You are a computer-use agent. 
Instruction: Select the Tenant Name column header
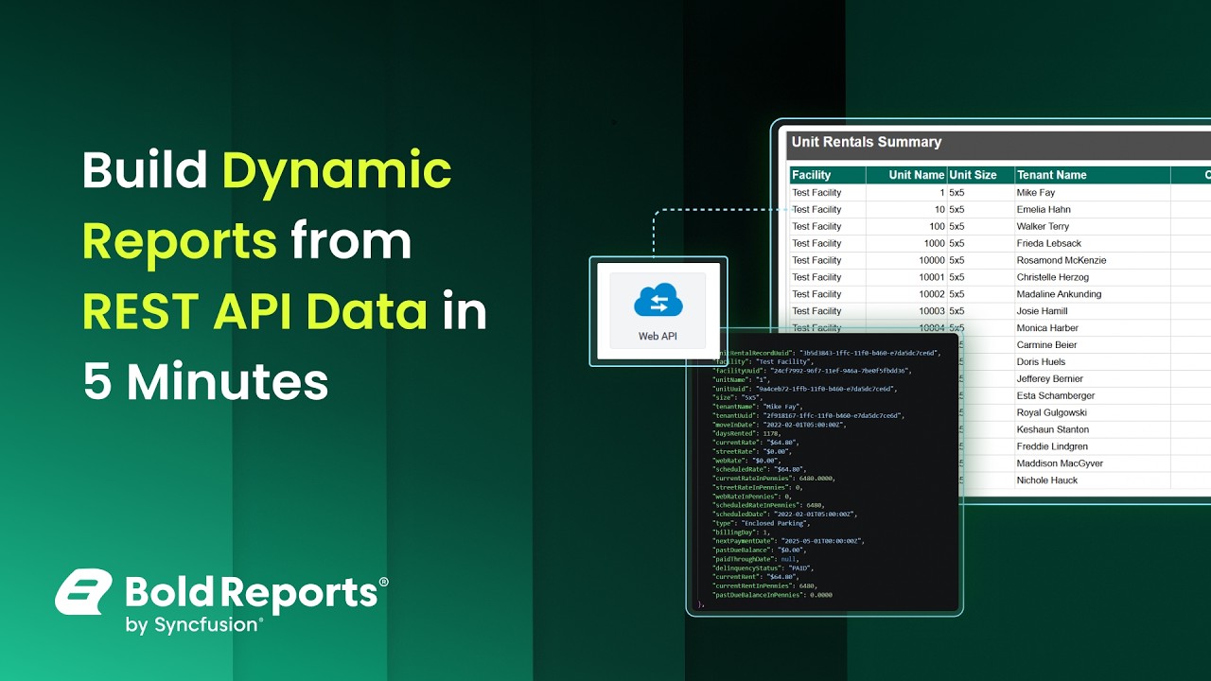(1092, 175)
